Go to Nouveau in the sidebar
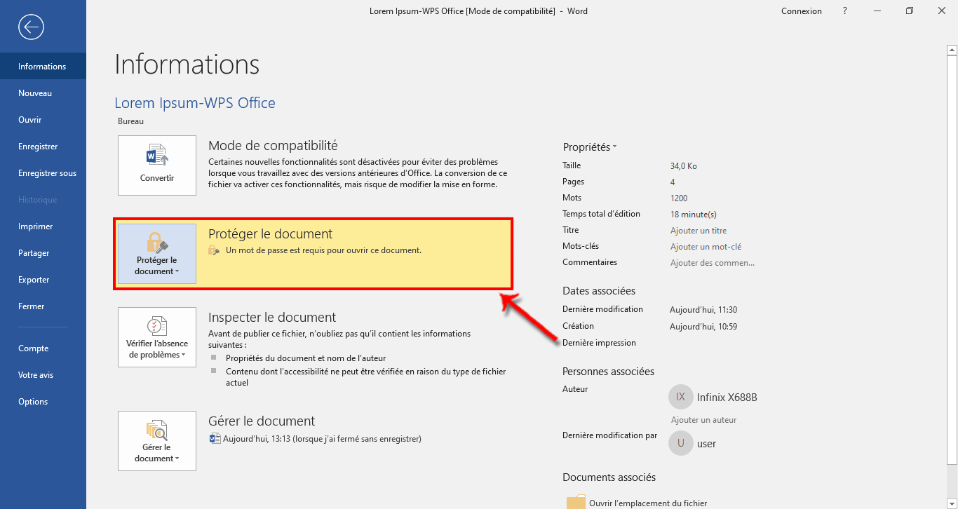Screen dimensions: 958x509 click(x=43, y=93)
